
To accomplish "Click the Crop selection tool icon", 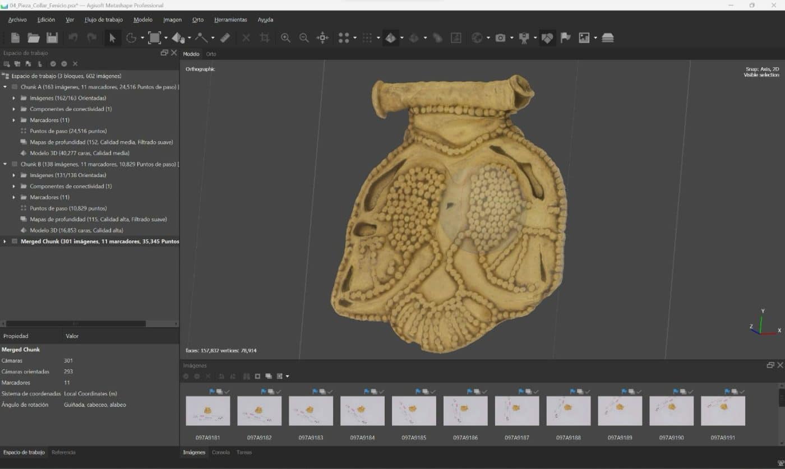I will (265, 38).
